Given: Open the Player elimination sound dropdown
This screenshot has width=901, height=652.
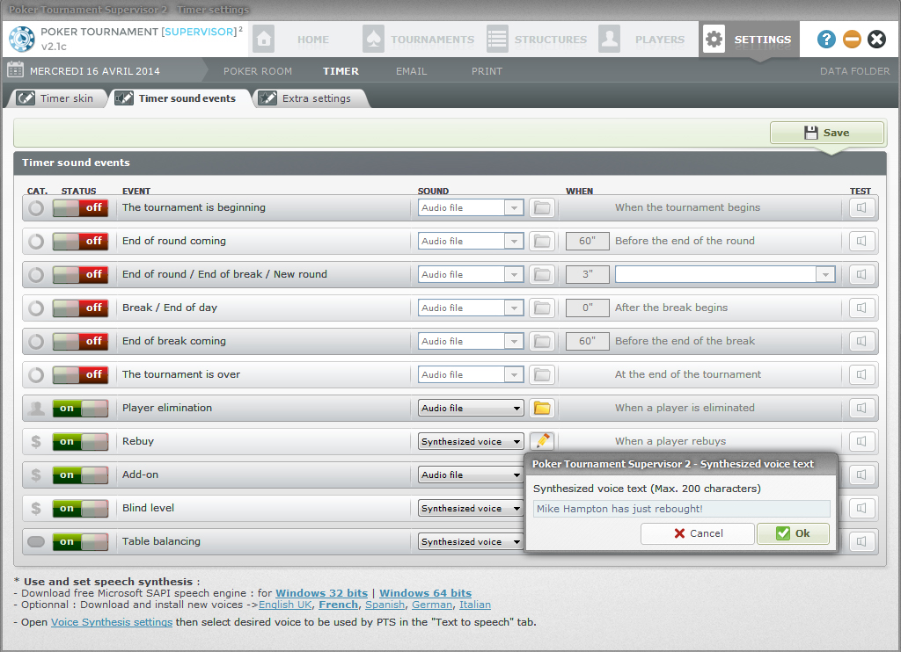Looking at the screenshot, I should (471, 408).
